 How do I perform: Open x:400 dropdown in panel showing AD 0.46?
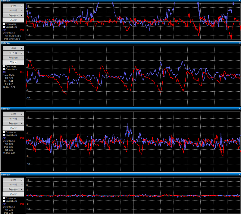click(x=13, y=180)
